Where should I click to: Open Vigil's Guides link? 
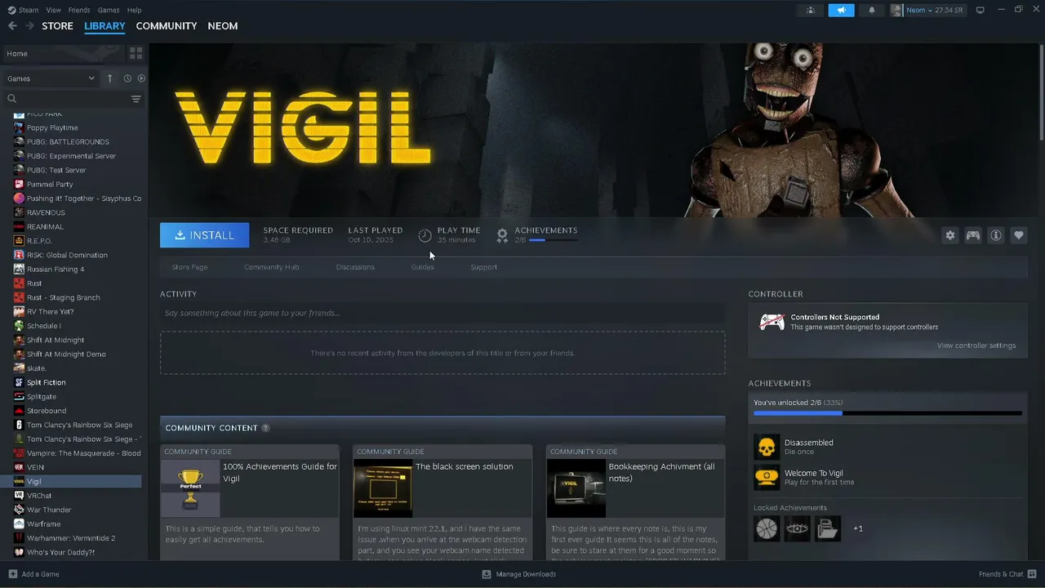423,267
